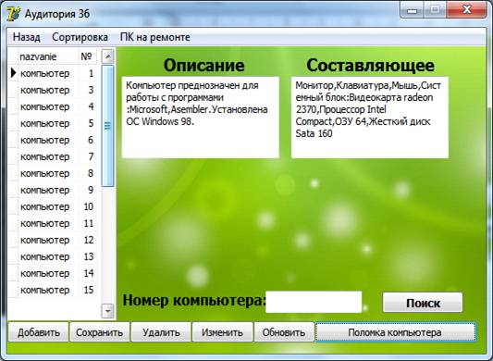Open the ПК на ремонте menu
Image resolution: width=493 pixels, height=361 pixels.
click(x=155, y=37)
